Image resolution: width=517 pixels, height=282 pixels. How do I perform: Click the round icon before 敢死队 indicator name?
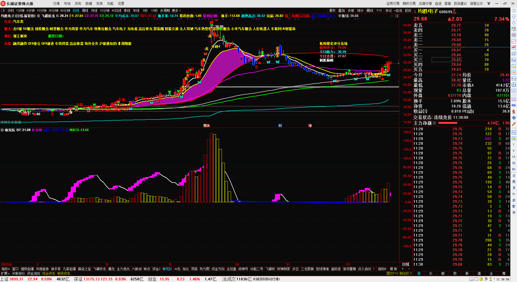click(x=2, y=130)
